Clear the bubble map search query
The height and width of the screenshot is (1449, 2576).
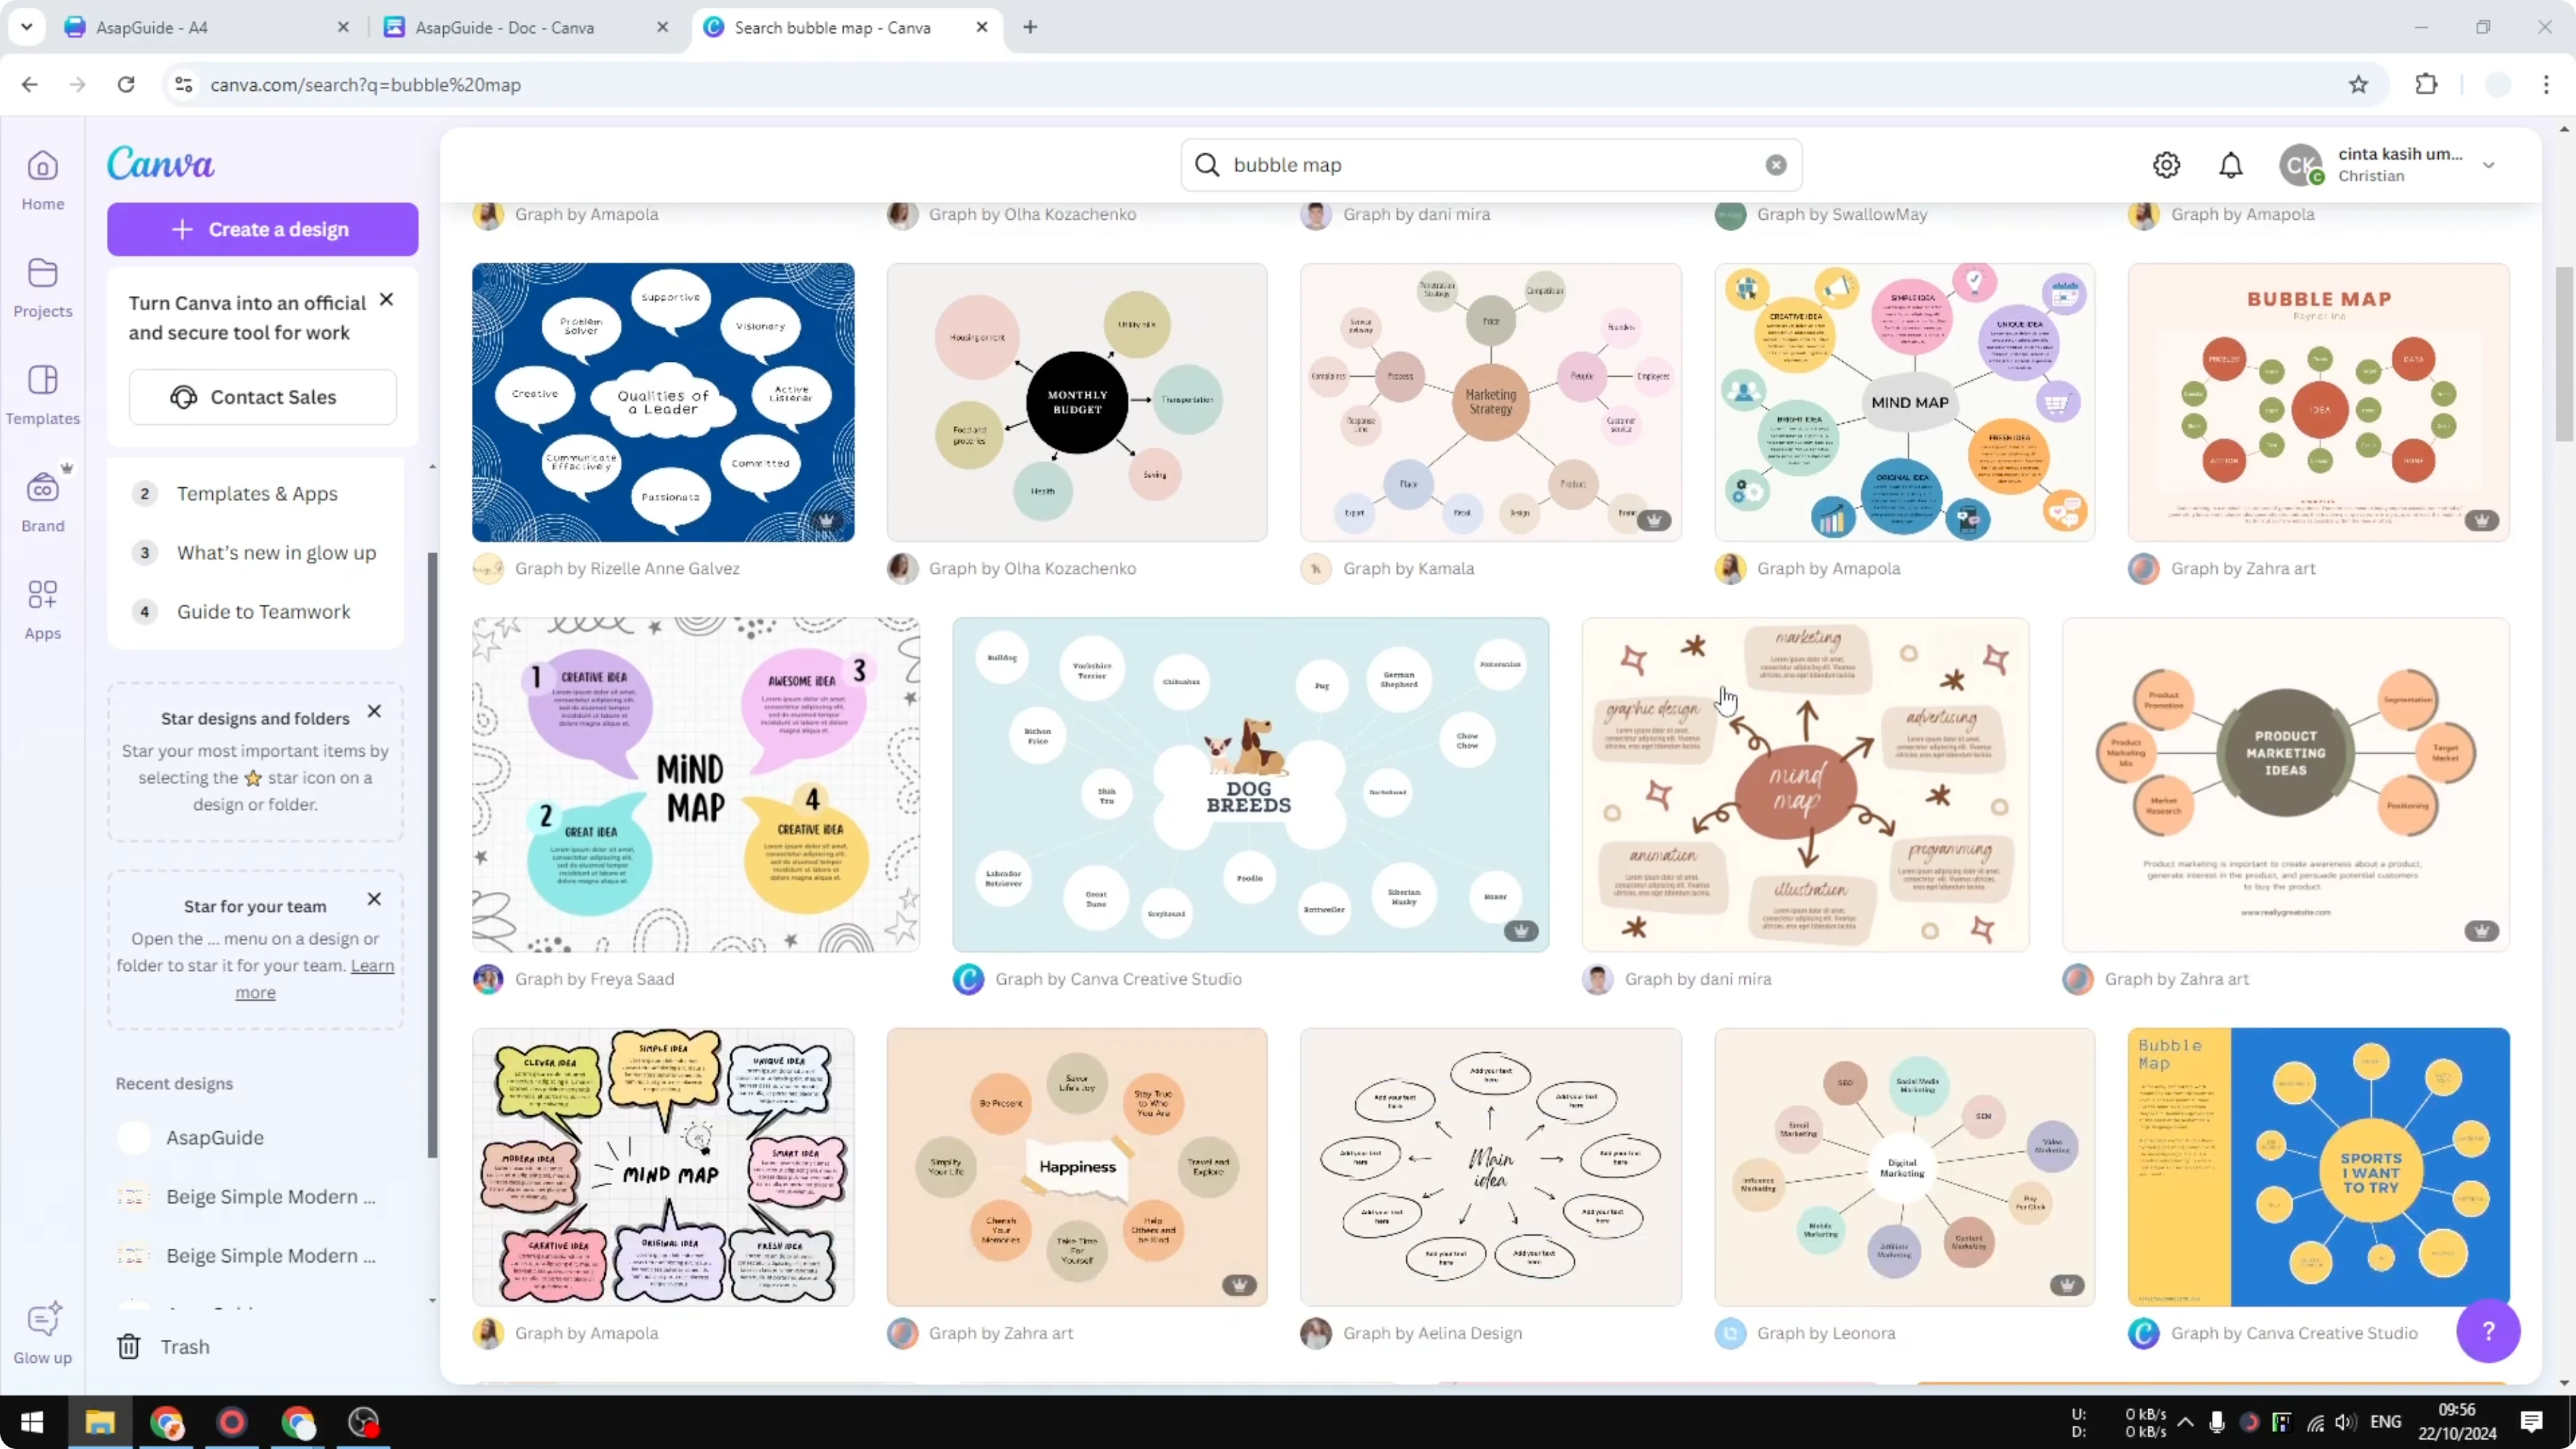tap(1775, 165)
